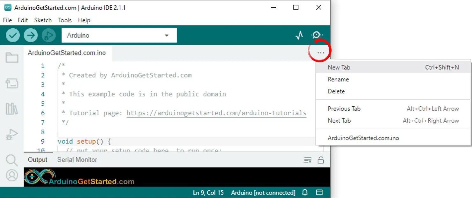Click the Ln 9, Col 15 status entry

pyautogui.click(x=208, y=193)
